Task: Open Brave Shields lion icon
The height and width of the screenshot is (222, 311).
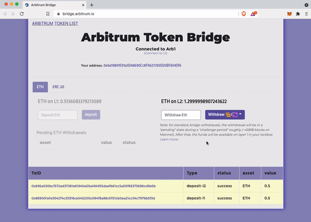Action: (244, 14)
